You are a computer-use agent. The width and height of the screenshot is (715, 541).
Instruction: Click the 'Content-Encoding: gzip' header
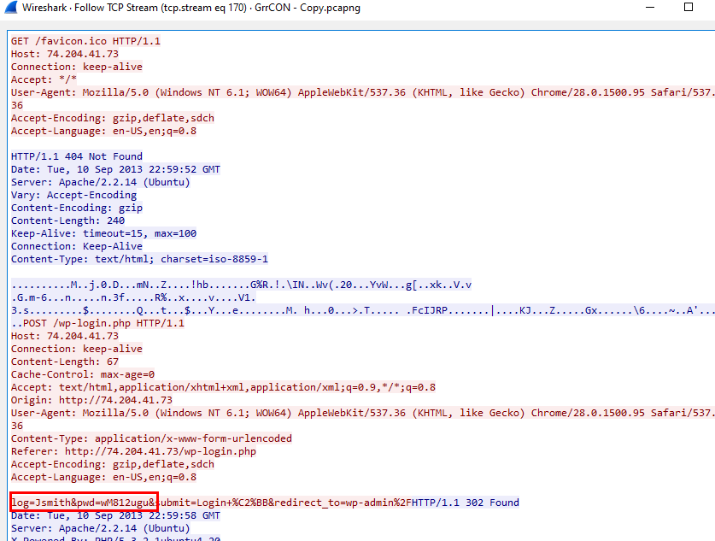[77, 208]
